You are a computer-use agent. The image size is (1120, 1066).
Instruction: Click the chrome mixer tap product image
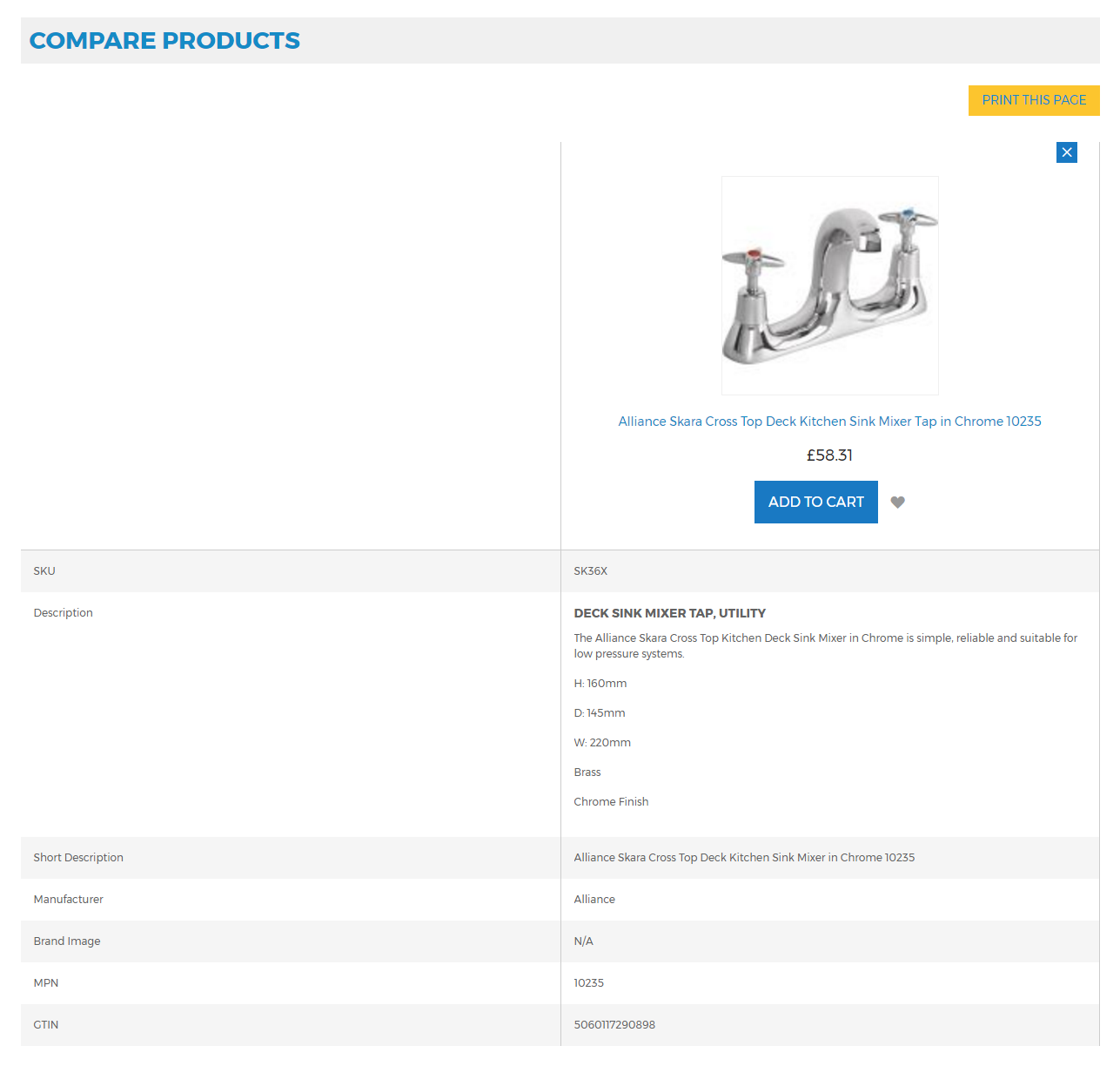tap(829, 286)
